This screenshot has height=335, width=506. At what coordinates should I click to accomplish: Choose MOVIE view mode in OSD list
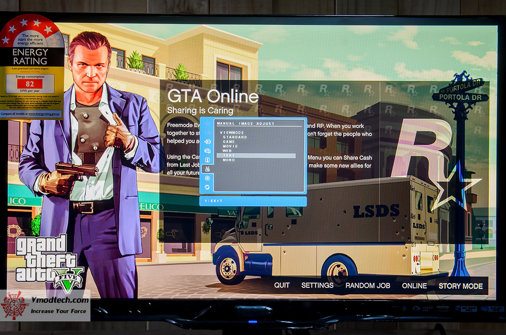point(231,146)
